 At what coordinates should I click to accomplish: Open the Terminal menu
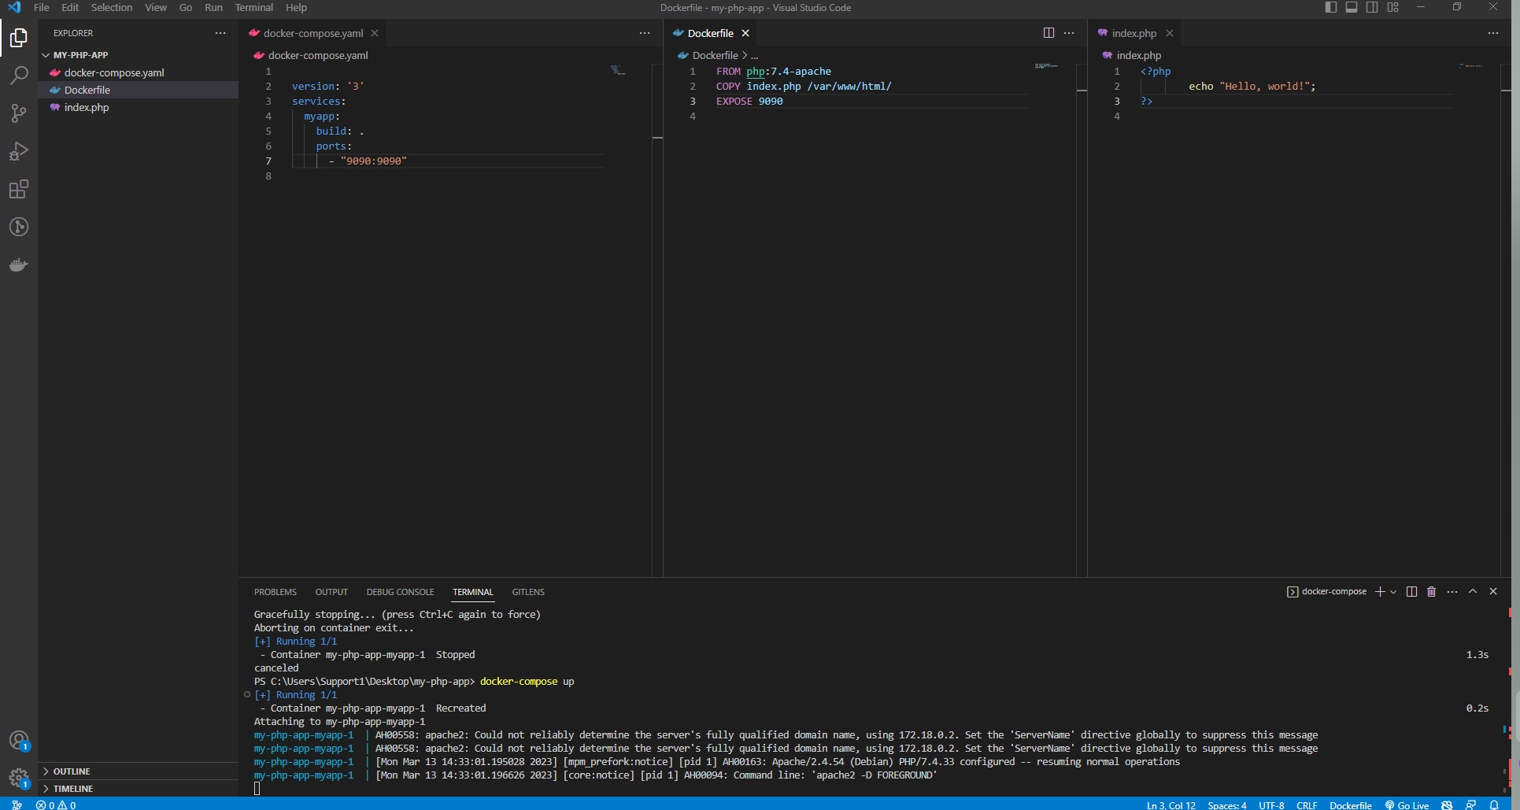(x=253, y=8)
